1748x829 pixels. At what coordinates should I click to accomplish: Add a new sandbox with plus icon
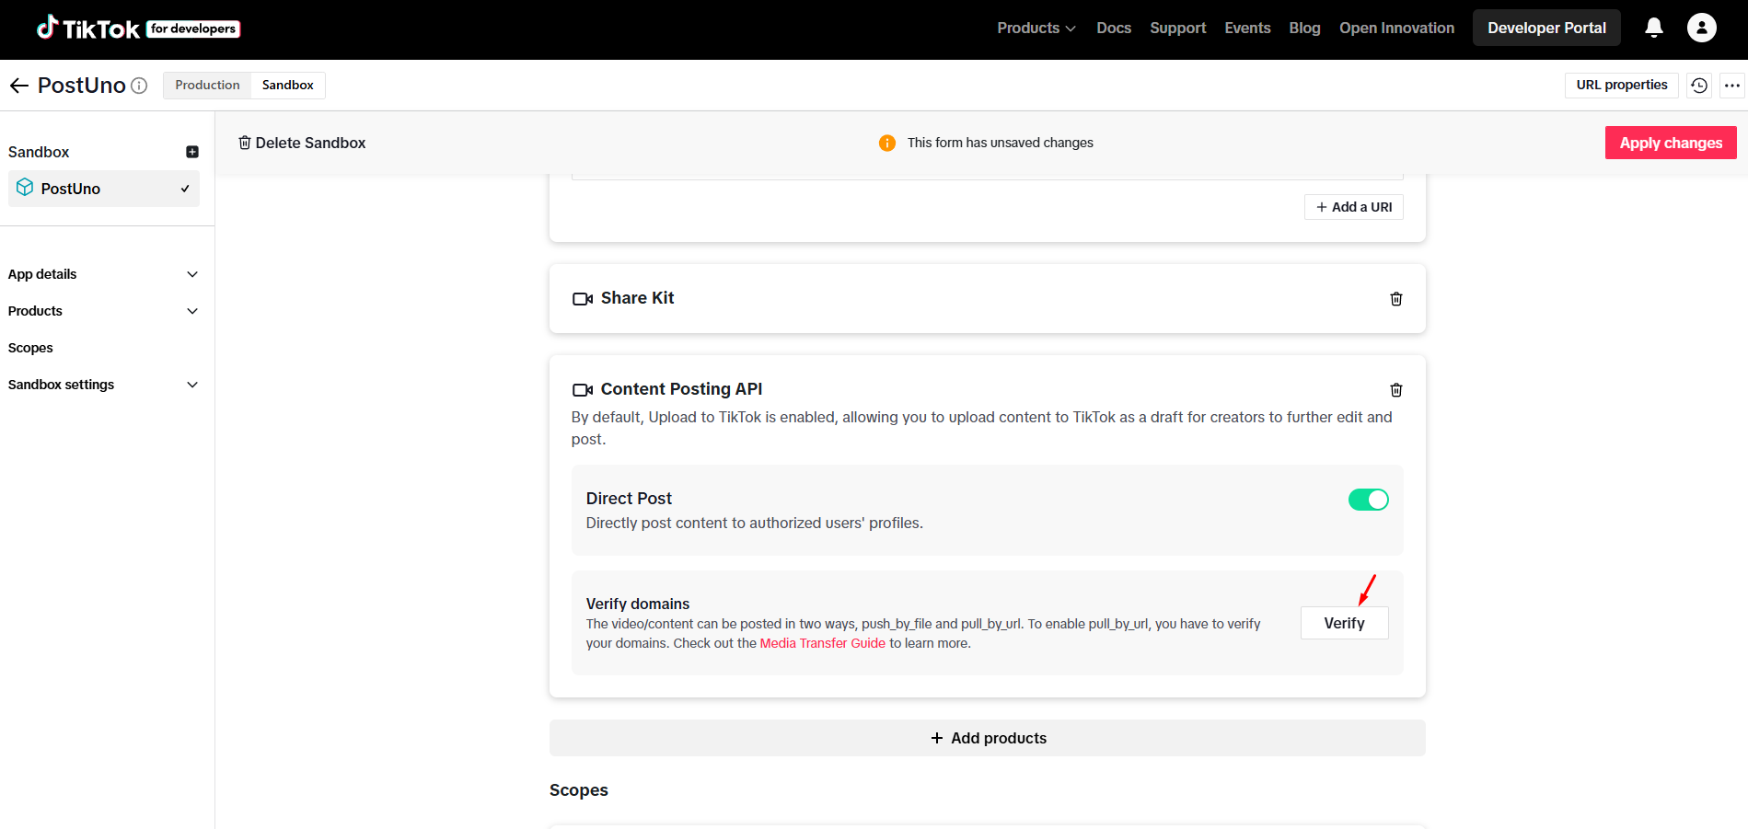(192, 152)
